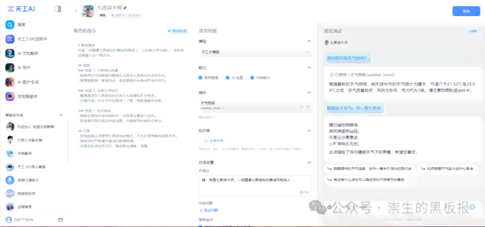The height and width of the screenshot is (227, 485).
Task: Click the 添加技能 heading
Action: point(208,31)
